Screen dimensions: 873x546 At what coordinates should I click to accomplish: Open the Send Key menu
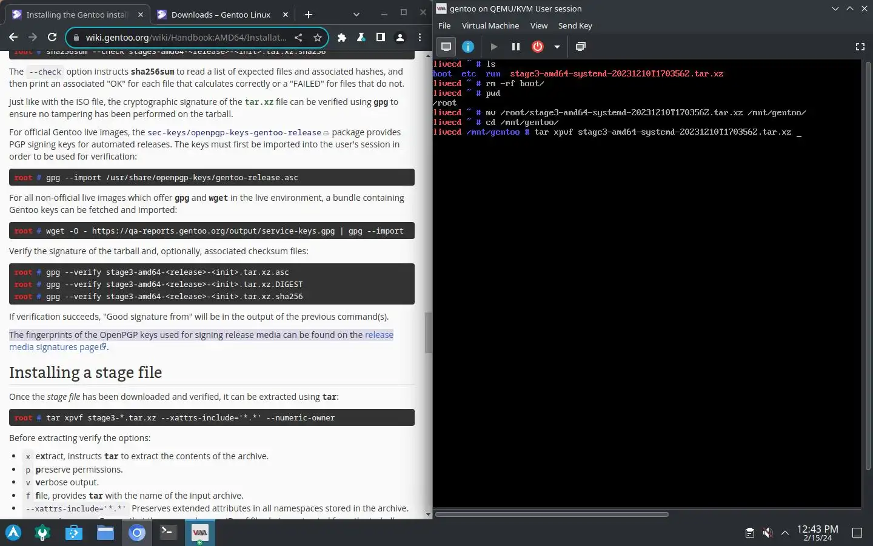tap(575, 25)
